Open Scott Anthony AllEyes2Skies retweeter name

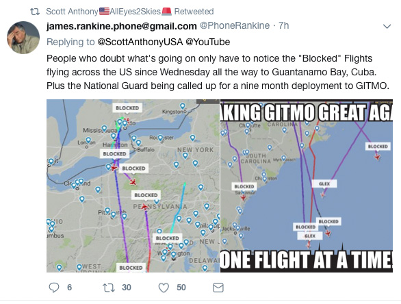(109, 12)
